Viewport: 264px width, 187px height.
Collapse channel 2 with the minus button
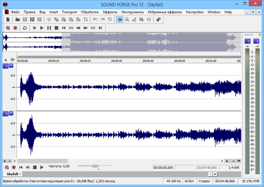pos(11,113)
